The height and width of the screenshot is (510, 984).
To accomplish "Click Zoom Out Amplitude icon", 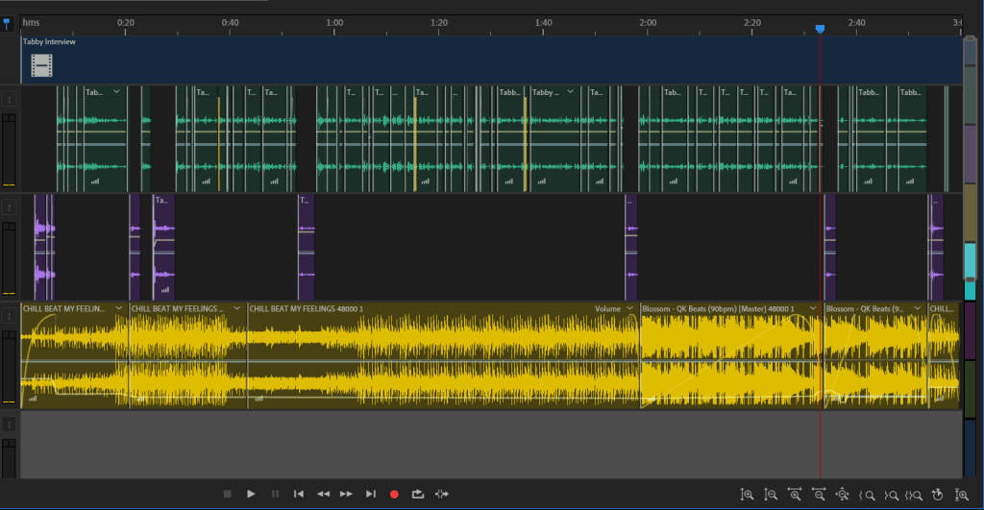I will point(771,495).
